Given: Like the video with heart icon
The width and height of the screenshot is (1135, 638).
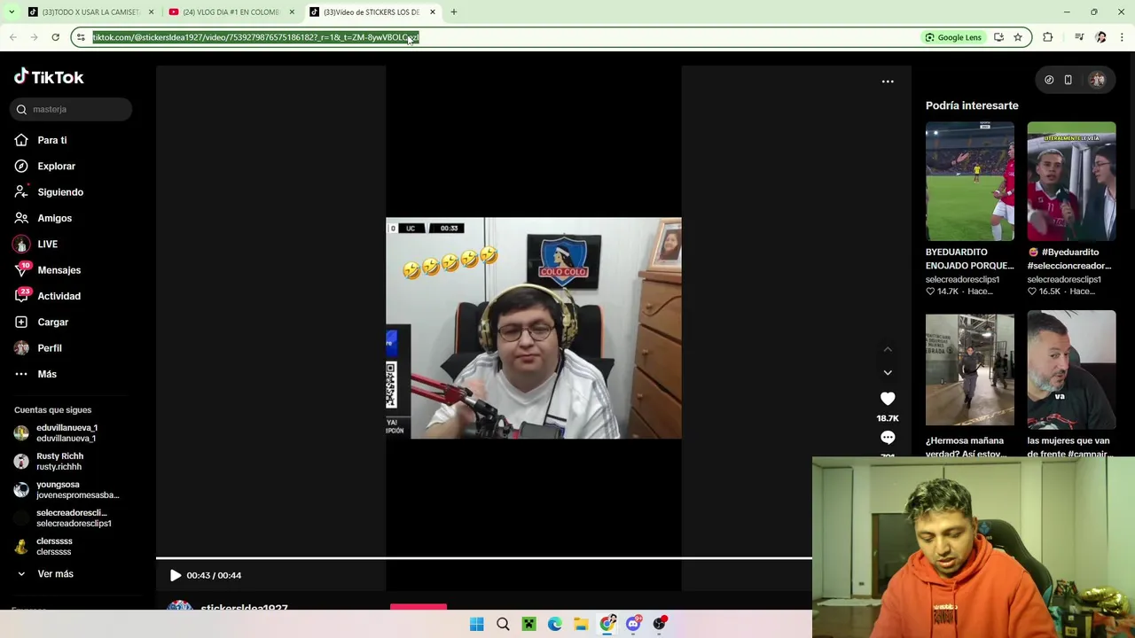Looking at the screenshot, I should click(888, 399).
